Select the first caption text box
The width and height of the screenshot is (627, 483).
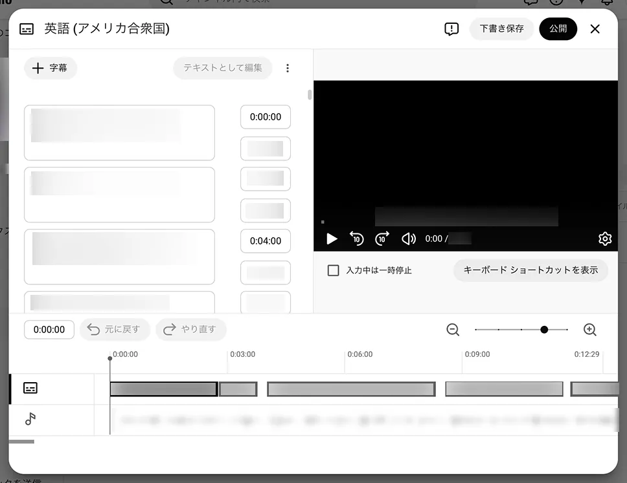[120, 133]
